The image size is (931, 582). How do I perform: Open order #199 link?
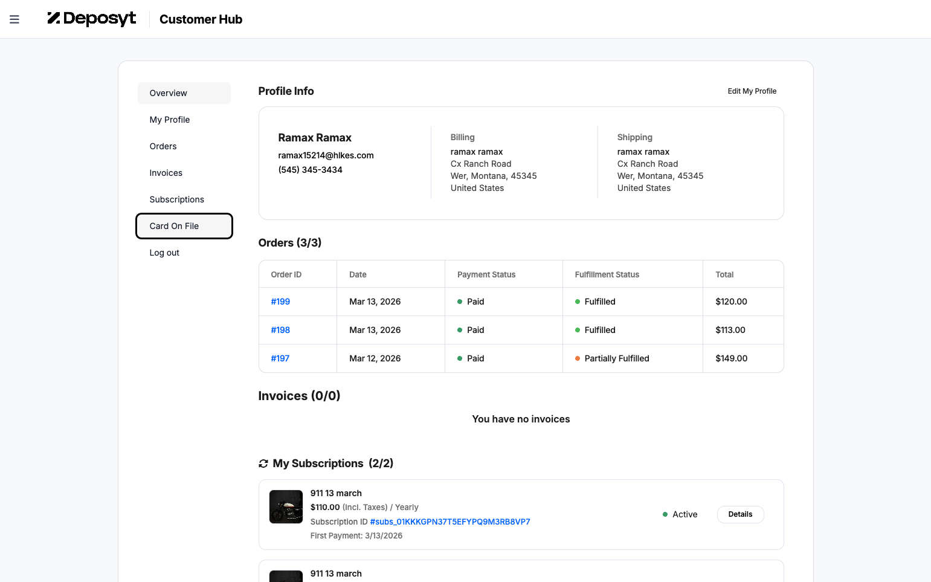[280, 302]
